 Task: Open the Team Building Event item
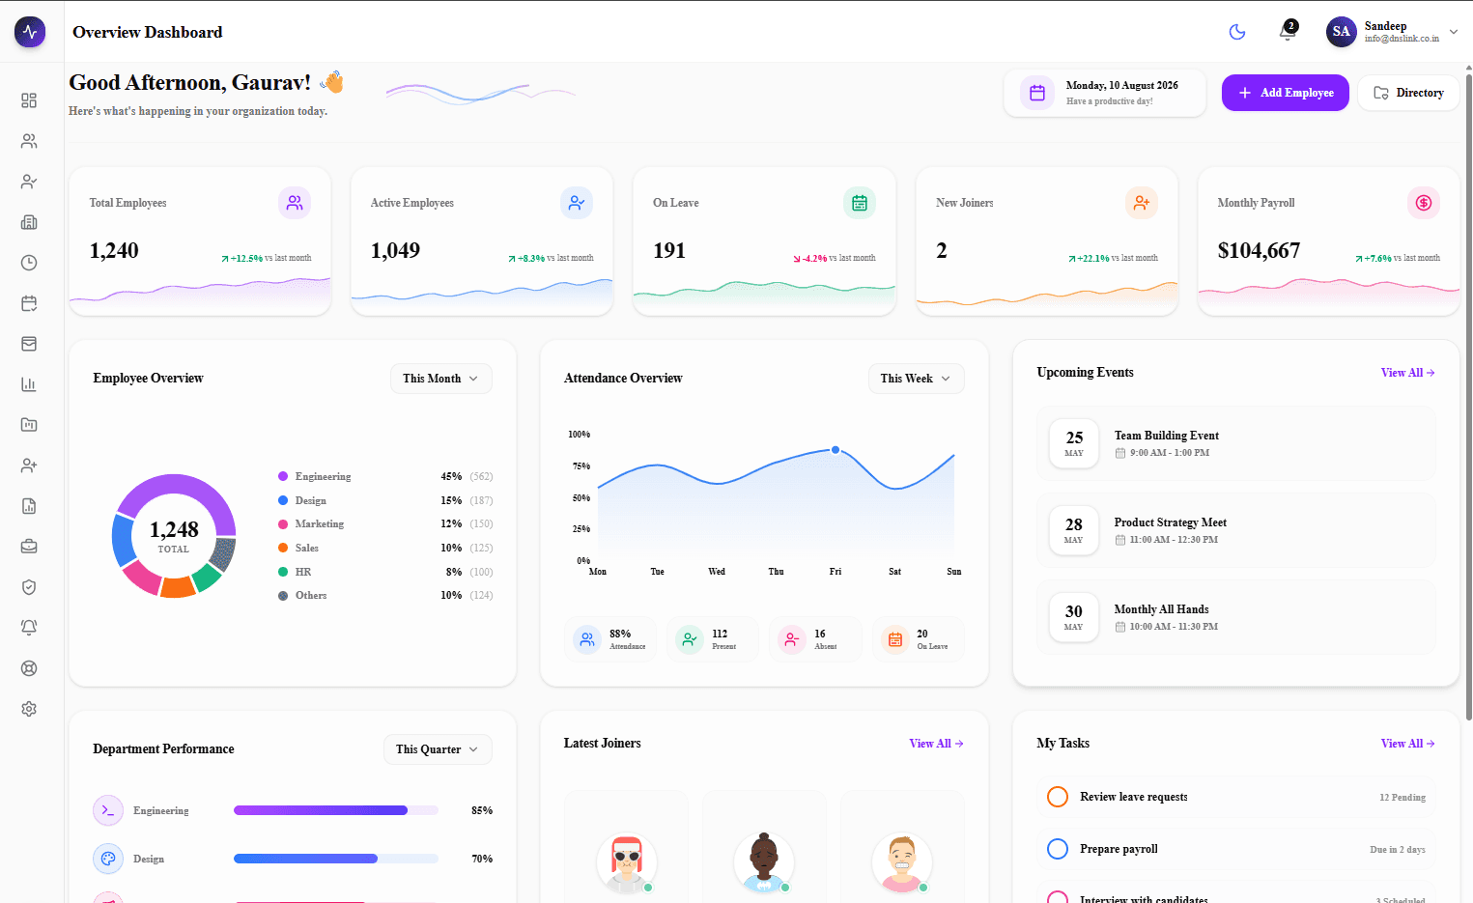(x=1235, y=443)
